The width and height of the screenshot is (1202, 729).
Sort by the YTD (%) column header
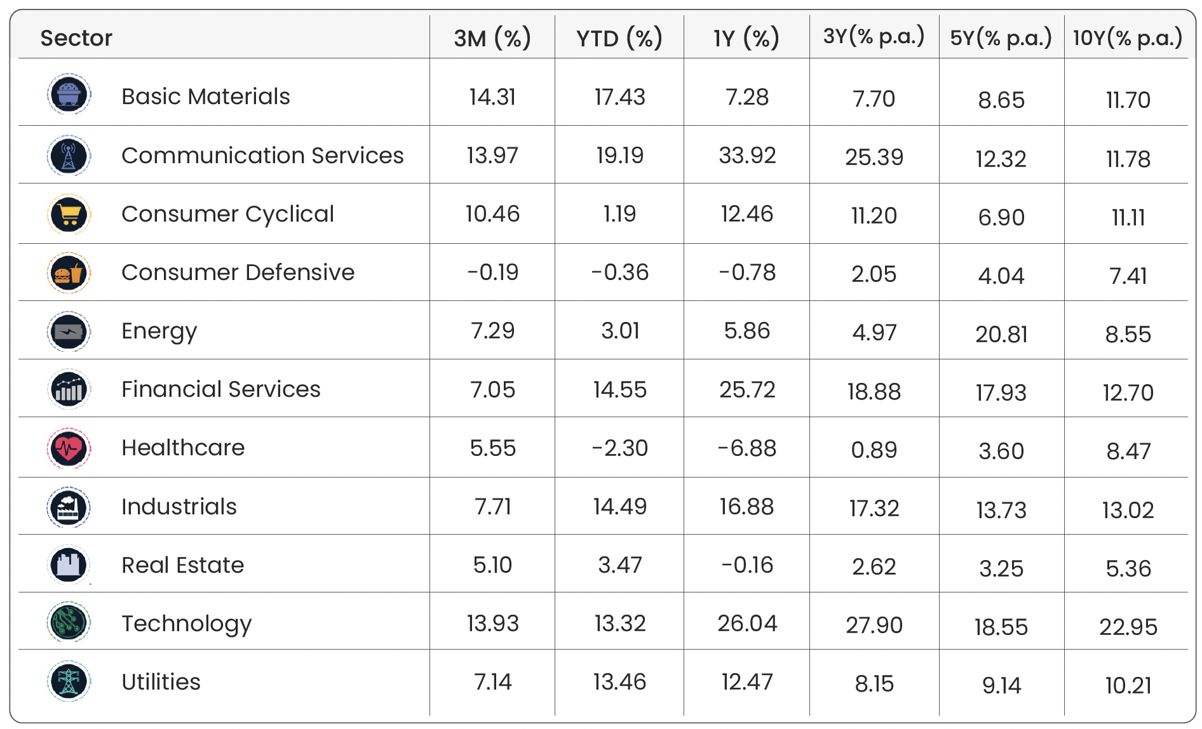click(x=619, y=38)
